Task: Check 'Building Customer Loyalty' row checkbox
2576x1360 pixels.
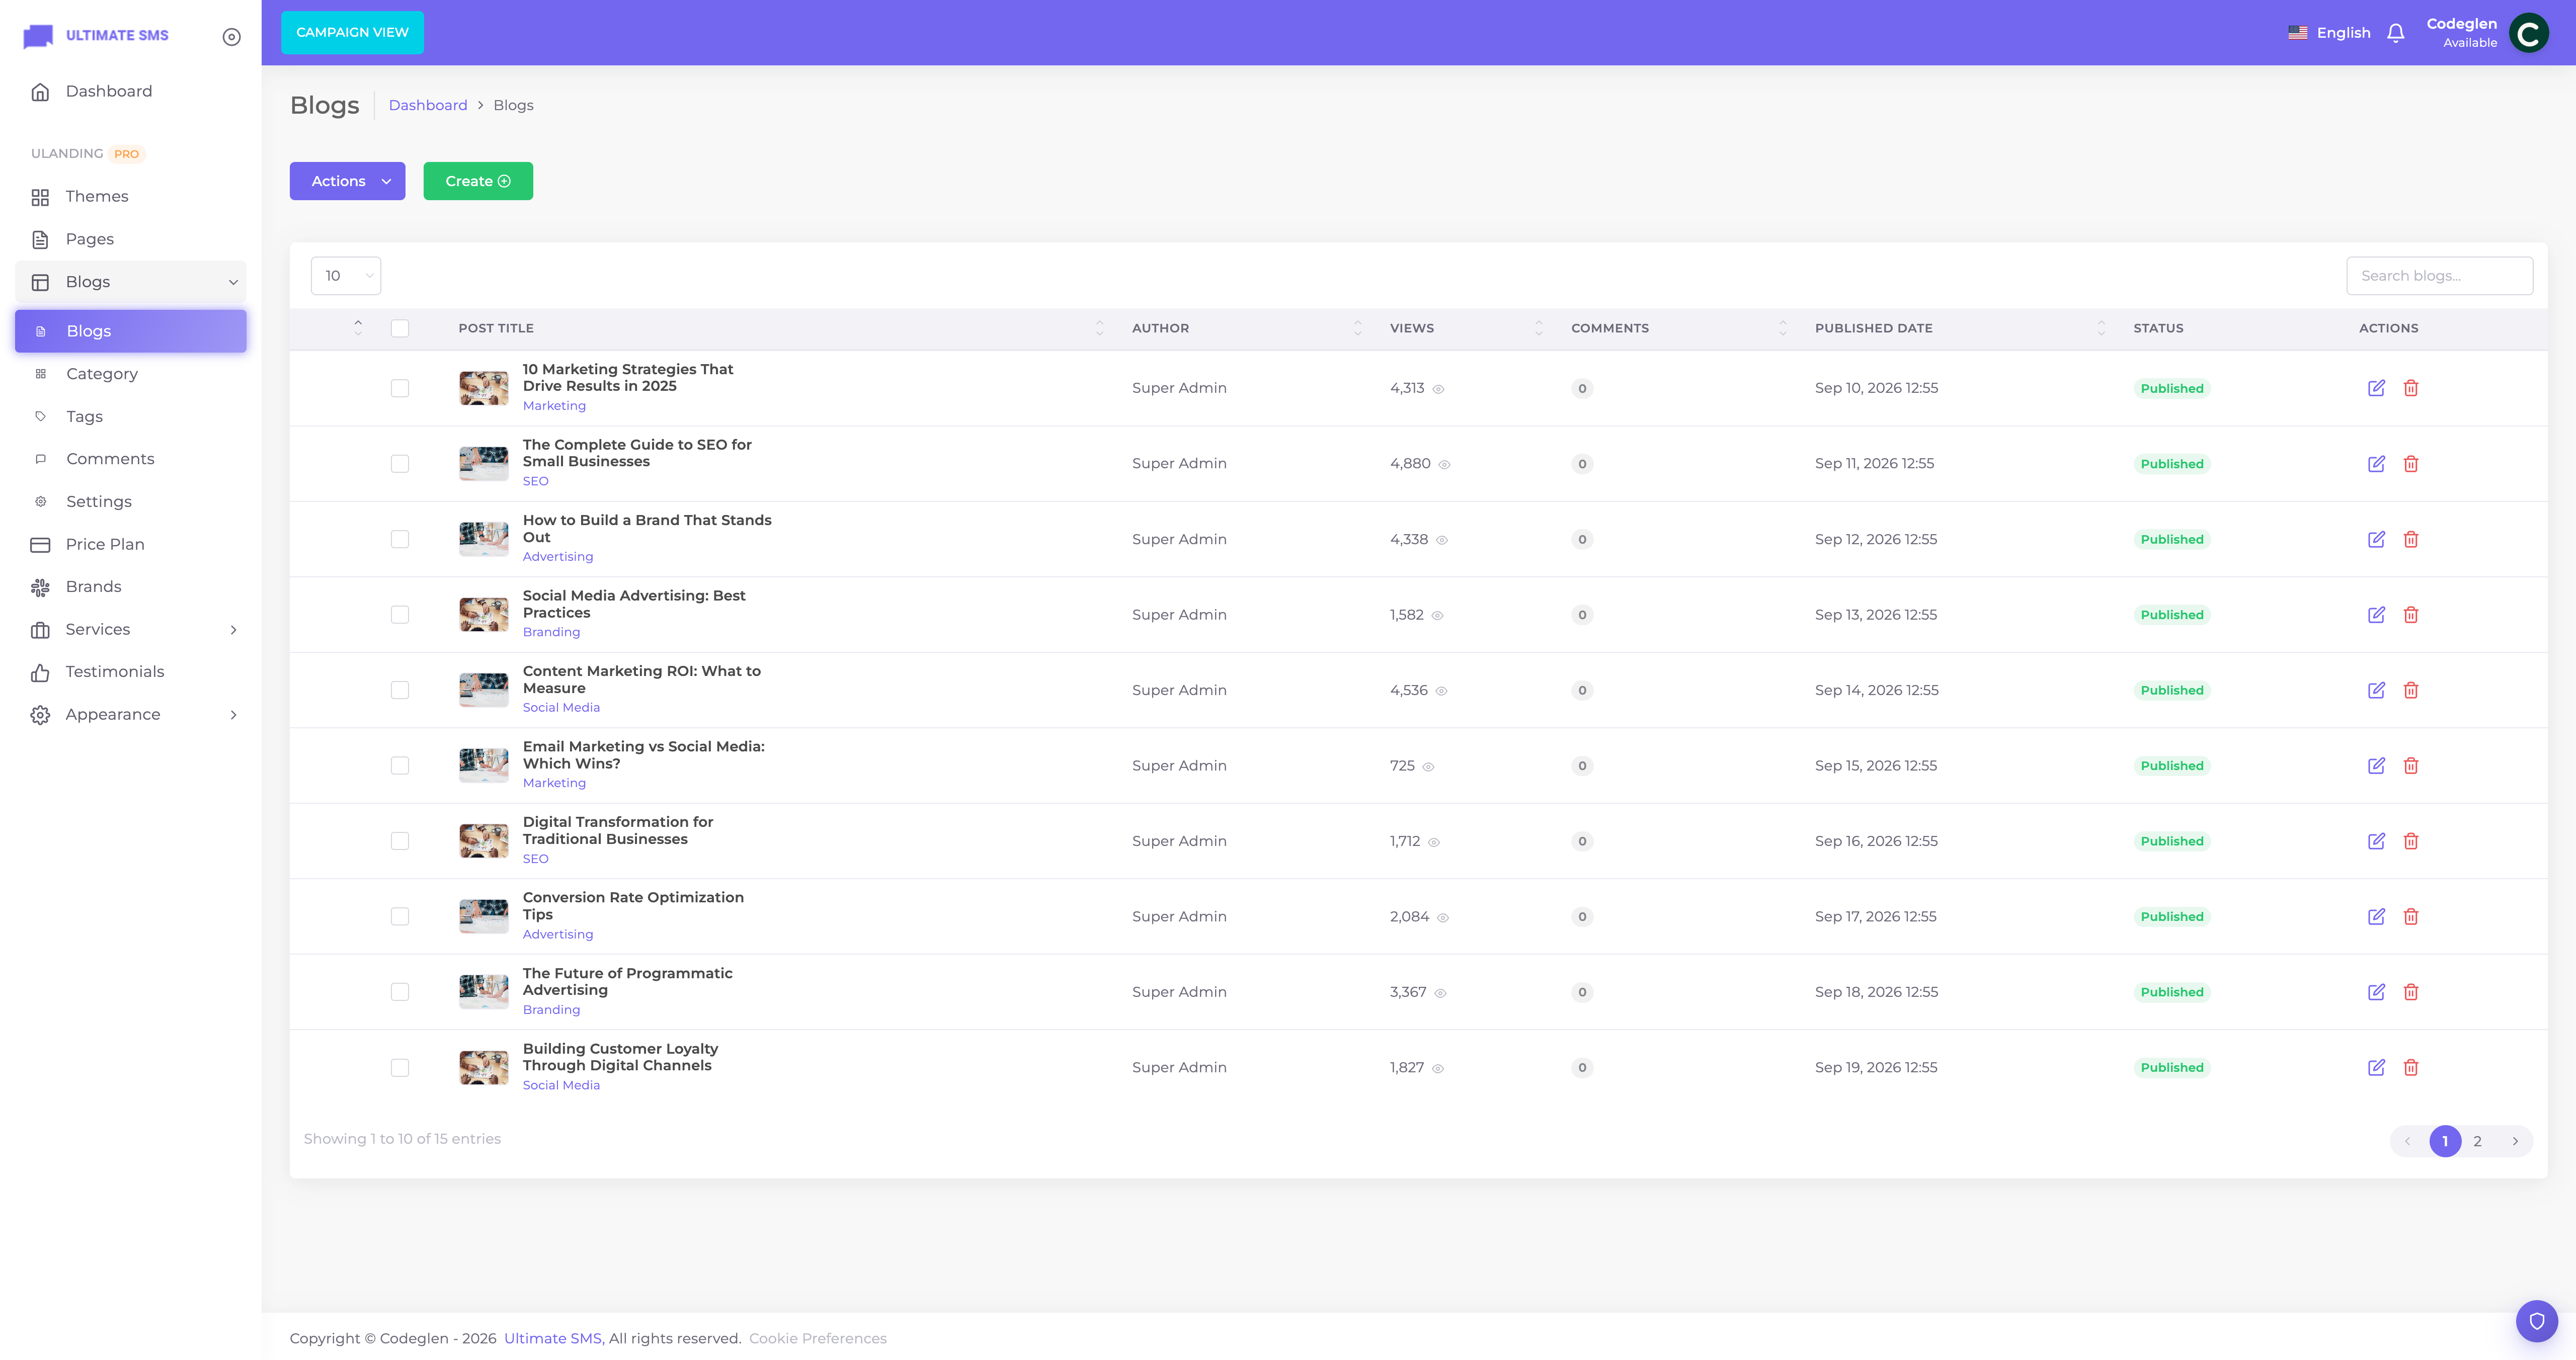Action: point(400,1068)
